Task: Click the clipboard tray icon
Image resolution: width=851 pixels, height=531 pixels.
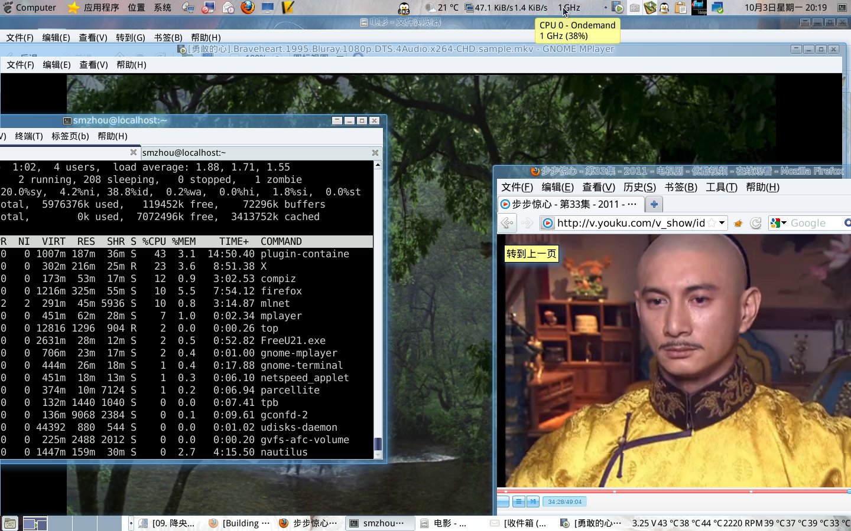Action: click(681, 8)
